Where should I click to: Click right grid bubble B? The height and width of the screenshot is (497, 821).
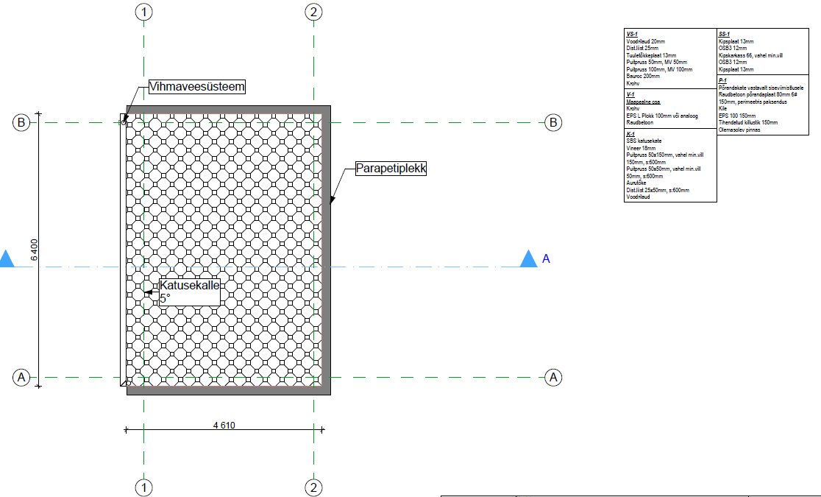(x=553, y=123)
